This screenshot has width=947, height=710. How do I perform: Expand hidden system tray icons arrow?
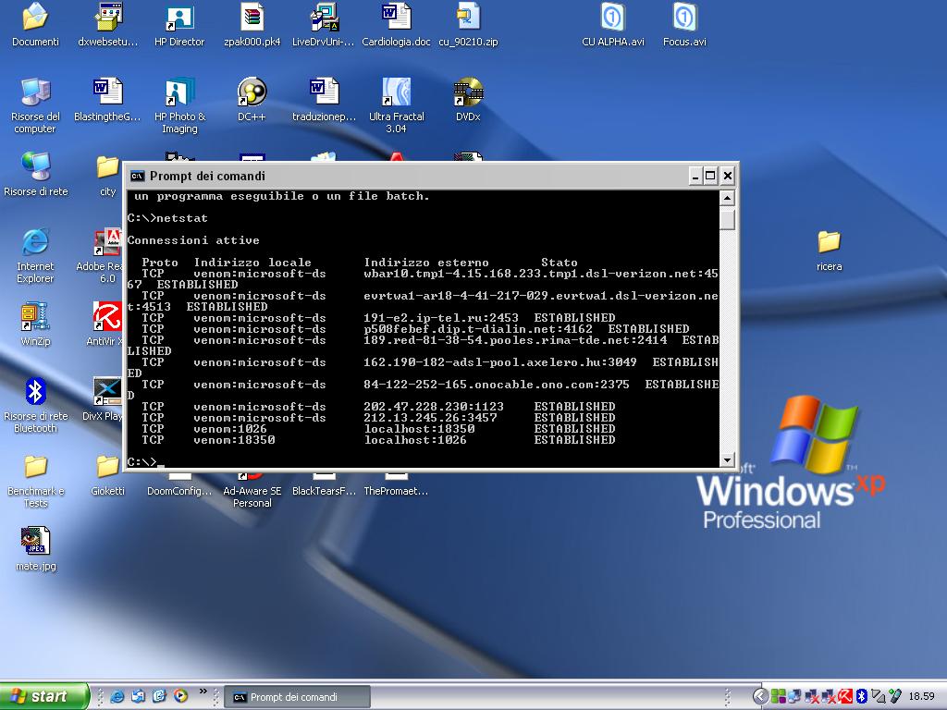pos(759,696)
